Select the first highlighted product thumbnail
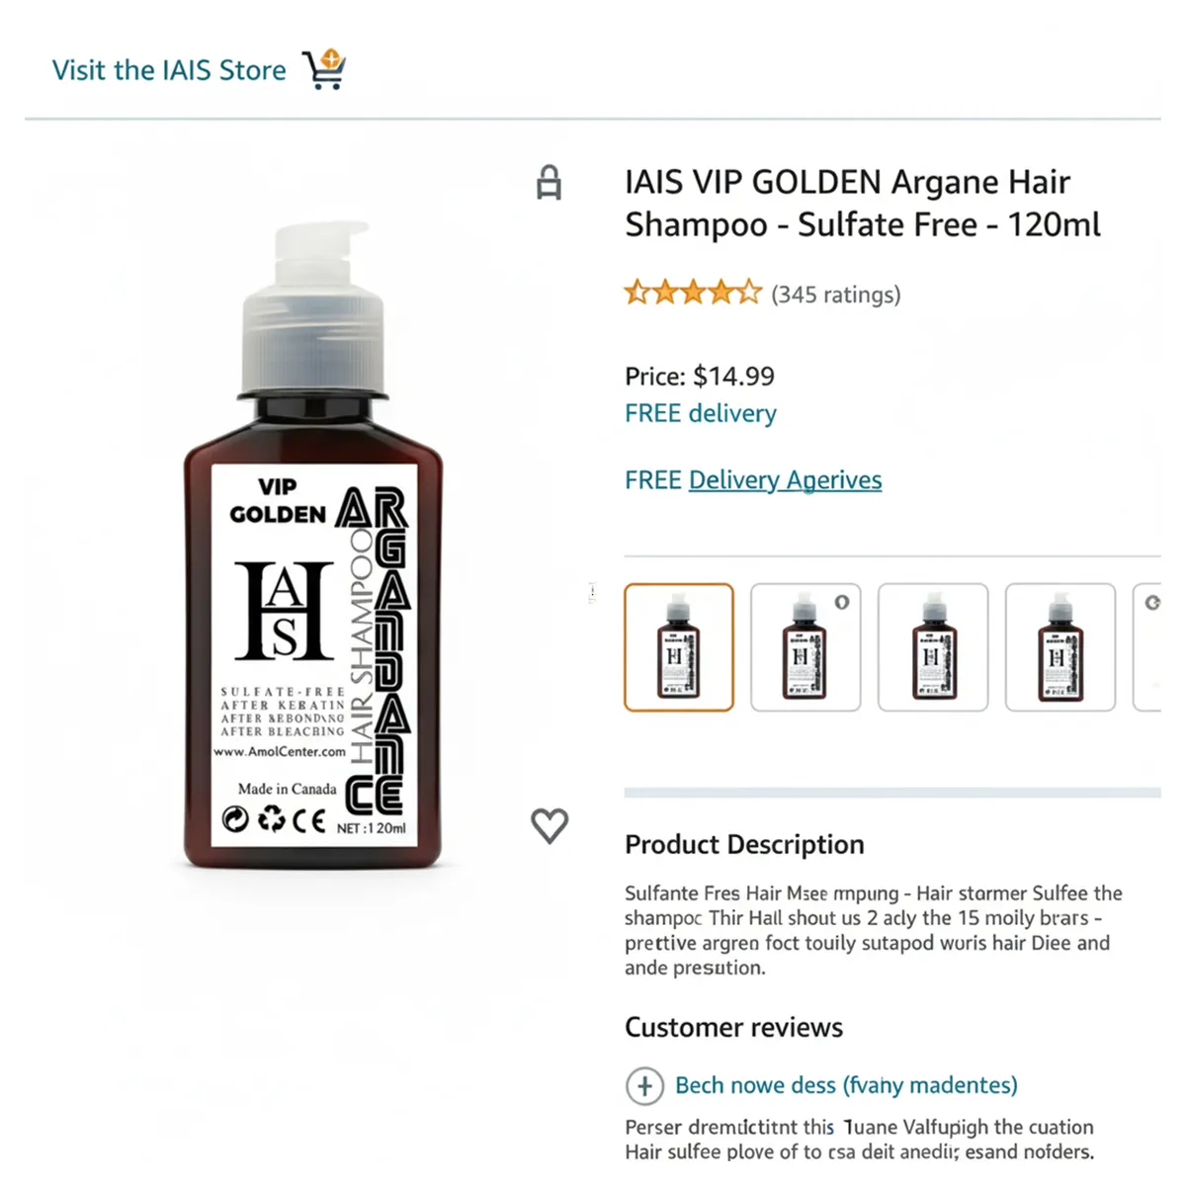This screenshot has height=1186, width=1186. [x=679, y=647]
